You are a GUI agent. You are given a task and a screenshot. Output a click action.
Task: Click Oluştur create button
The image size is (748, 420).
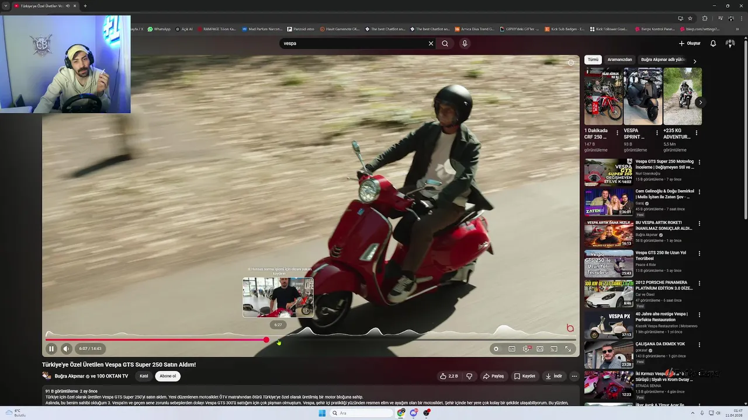click(x=690, y=43)
